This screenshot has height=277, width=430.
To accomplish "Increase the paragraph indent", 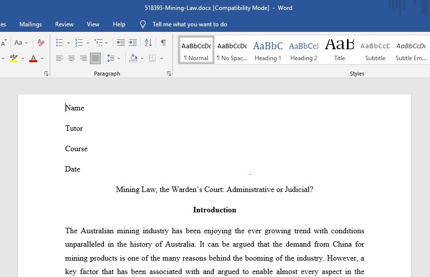I will [133, 42].
